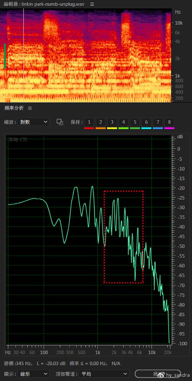
Task: Expand the top channel dropdown
Action: click(x=104, y=374)
